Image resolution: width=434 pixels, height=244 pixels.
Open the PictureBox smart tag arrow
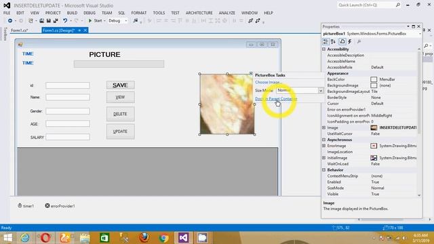(x=251, y=73)
